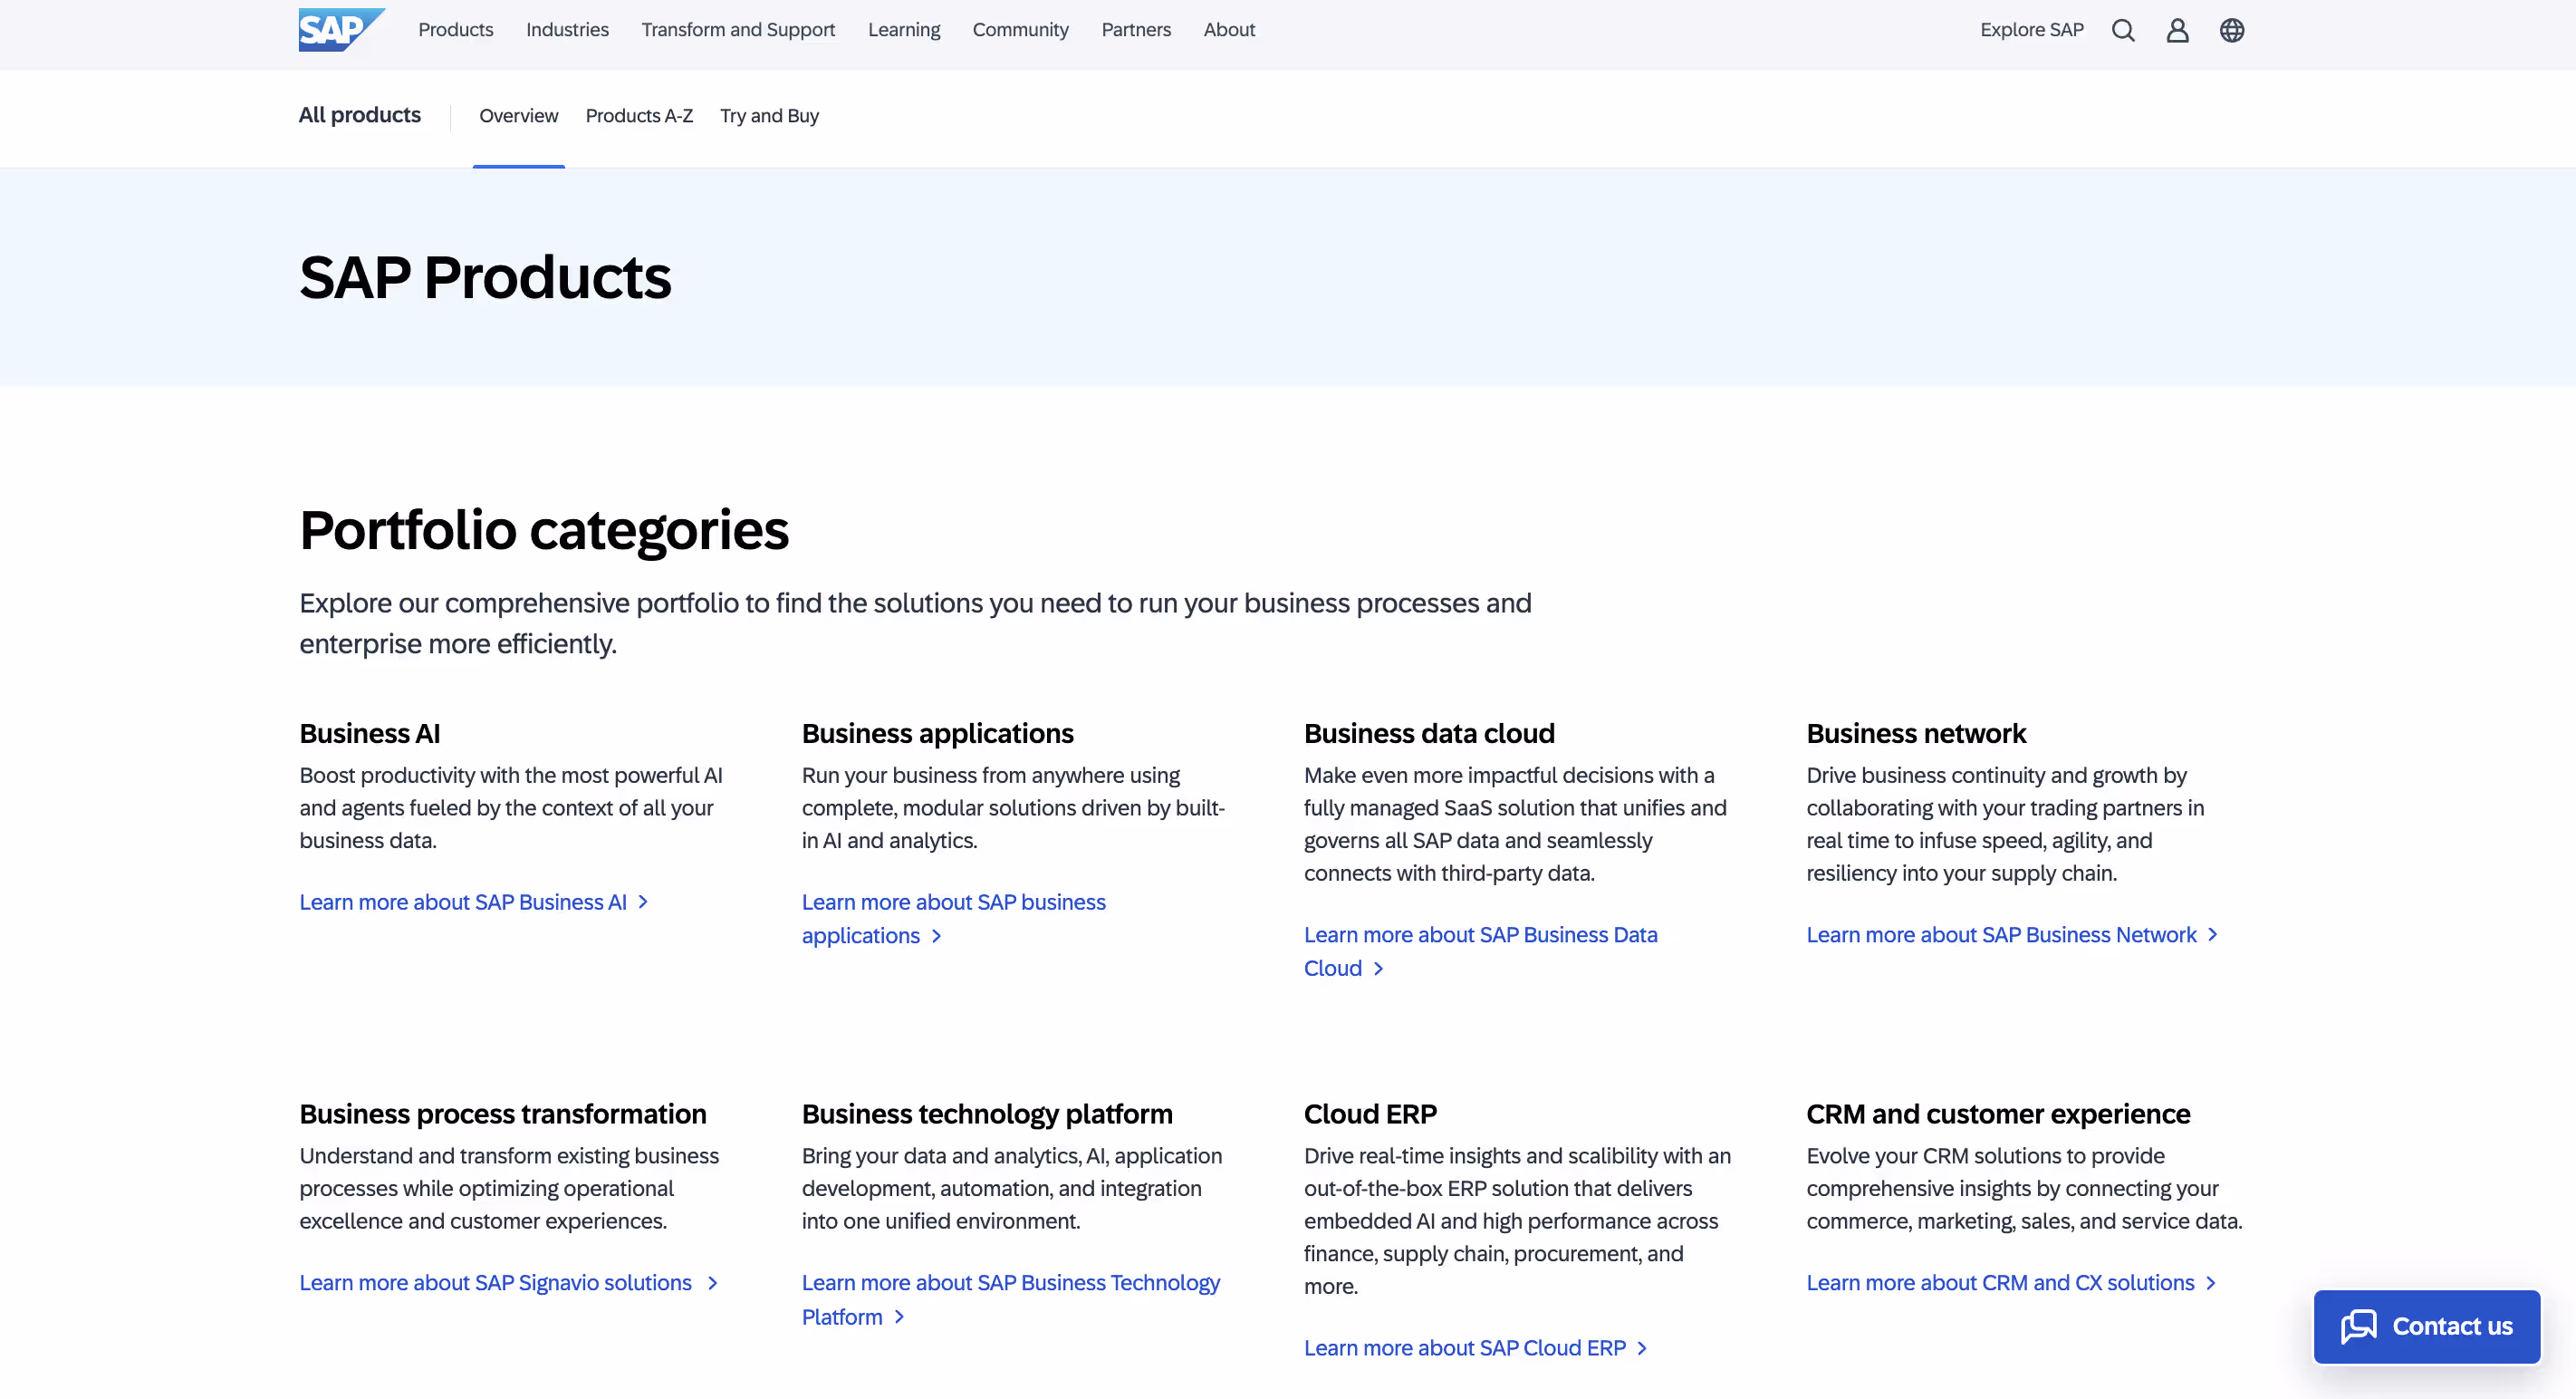
Task: Click the Business technology platform heading
Action: click(987, 1114)
